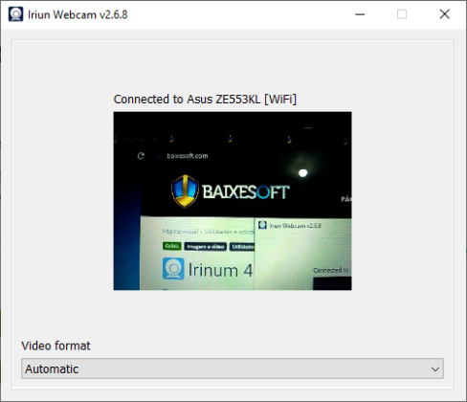This screenshot has width=467, height=402.
Task: Click the Iriun Webcam v2.6.8 window title
Action: (x=78, y=14)
